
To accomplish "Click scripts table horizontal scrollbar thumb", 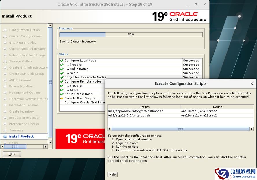I will point(180,129).
